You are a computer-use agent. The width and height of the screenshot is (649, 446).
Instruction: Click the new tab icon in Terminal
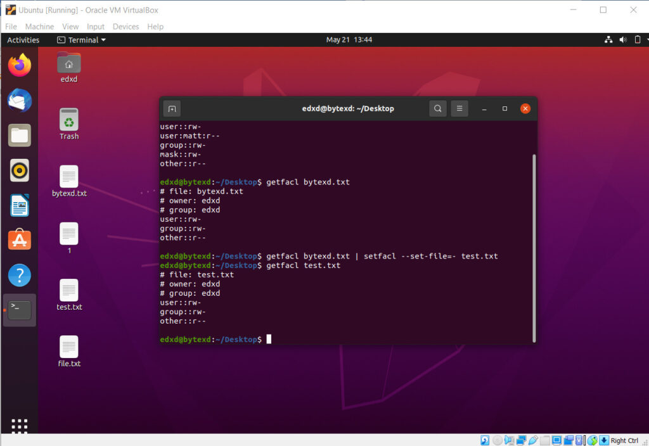(171, 108)
